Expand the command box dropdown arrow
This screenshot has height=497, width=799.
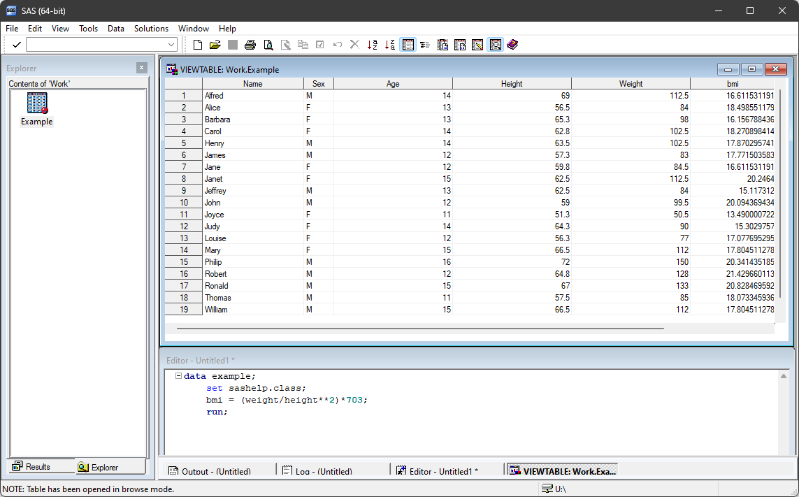171,45
